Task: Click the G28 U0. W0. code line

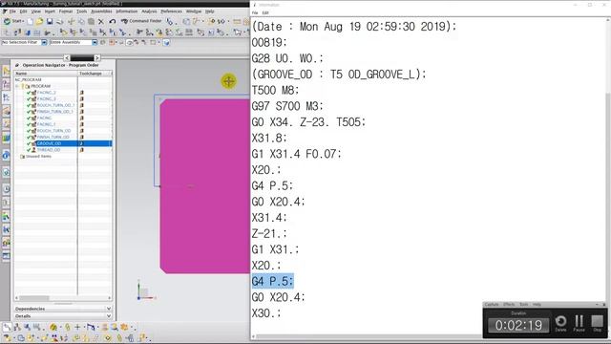Action: [x=287, y=58]
